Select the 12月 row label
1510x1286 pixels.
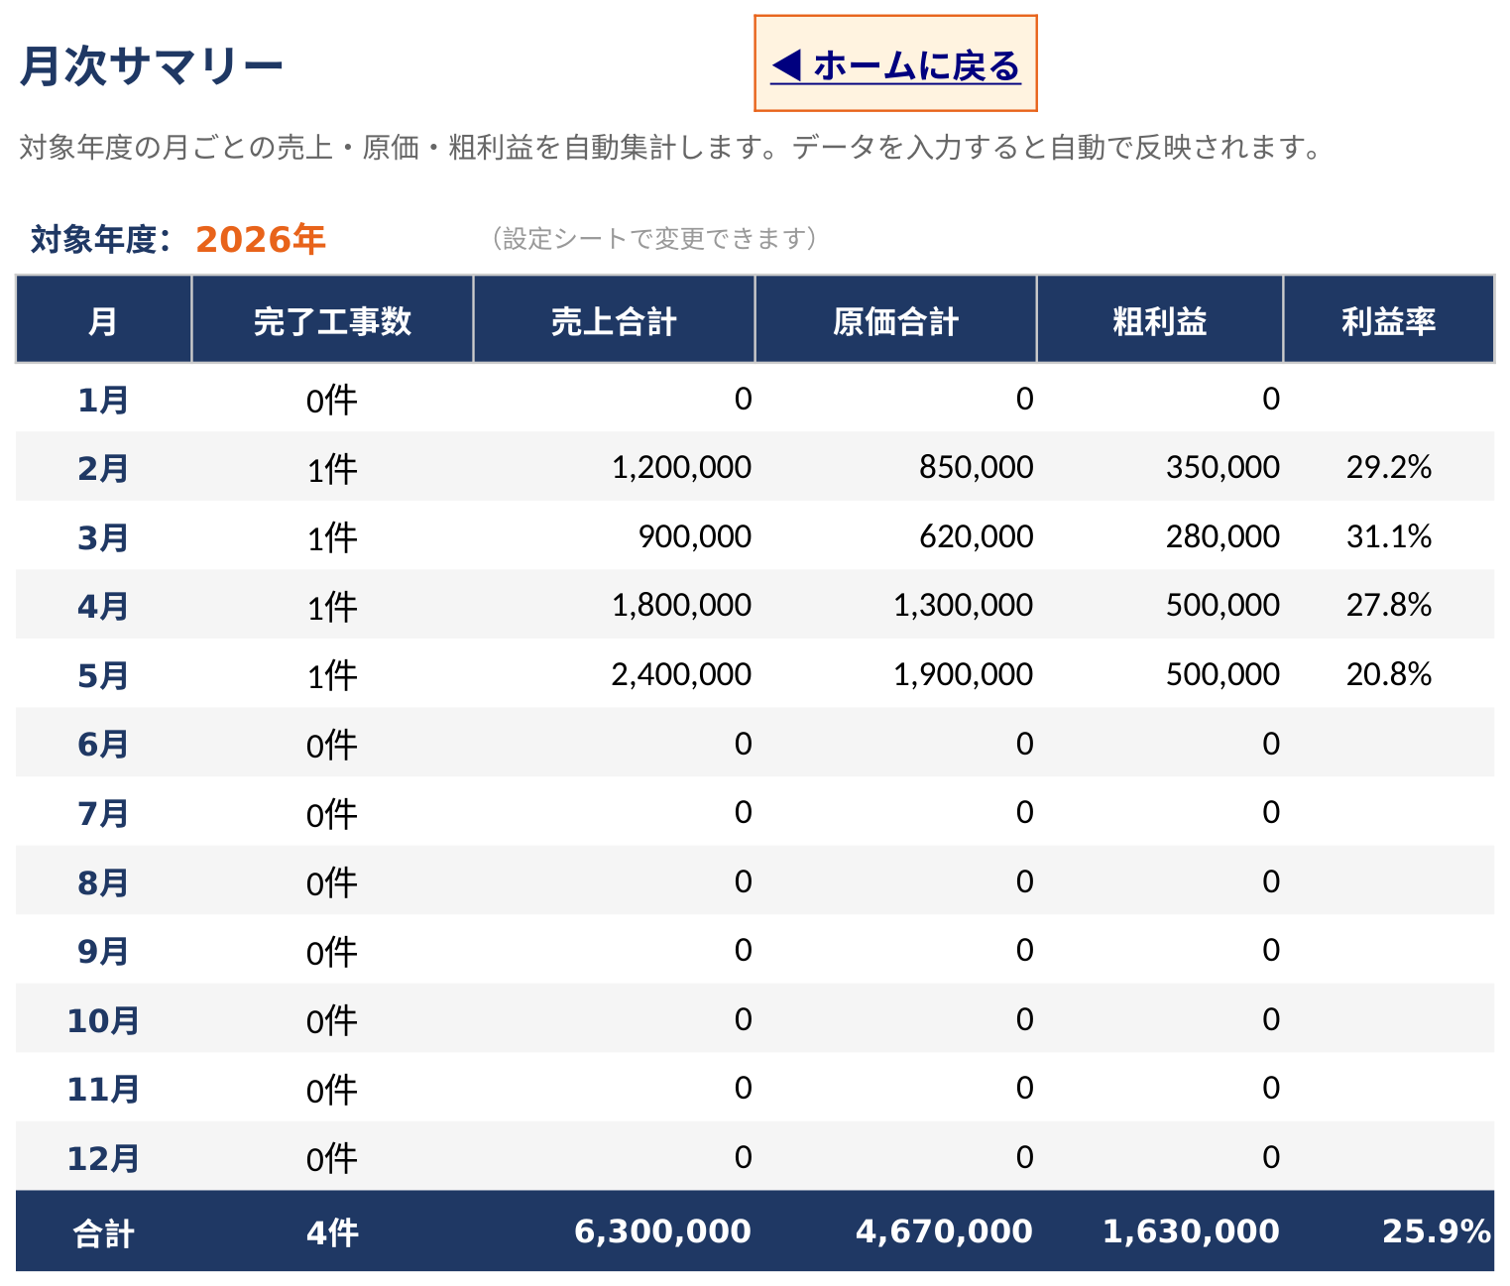(103, 1158)
